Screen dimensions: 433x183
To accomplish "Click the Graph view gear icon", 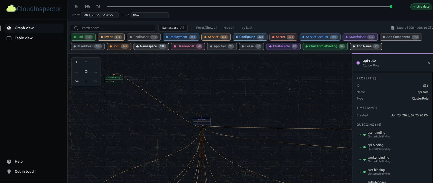I will 9,28.
